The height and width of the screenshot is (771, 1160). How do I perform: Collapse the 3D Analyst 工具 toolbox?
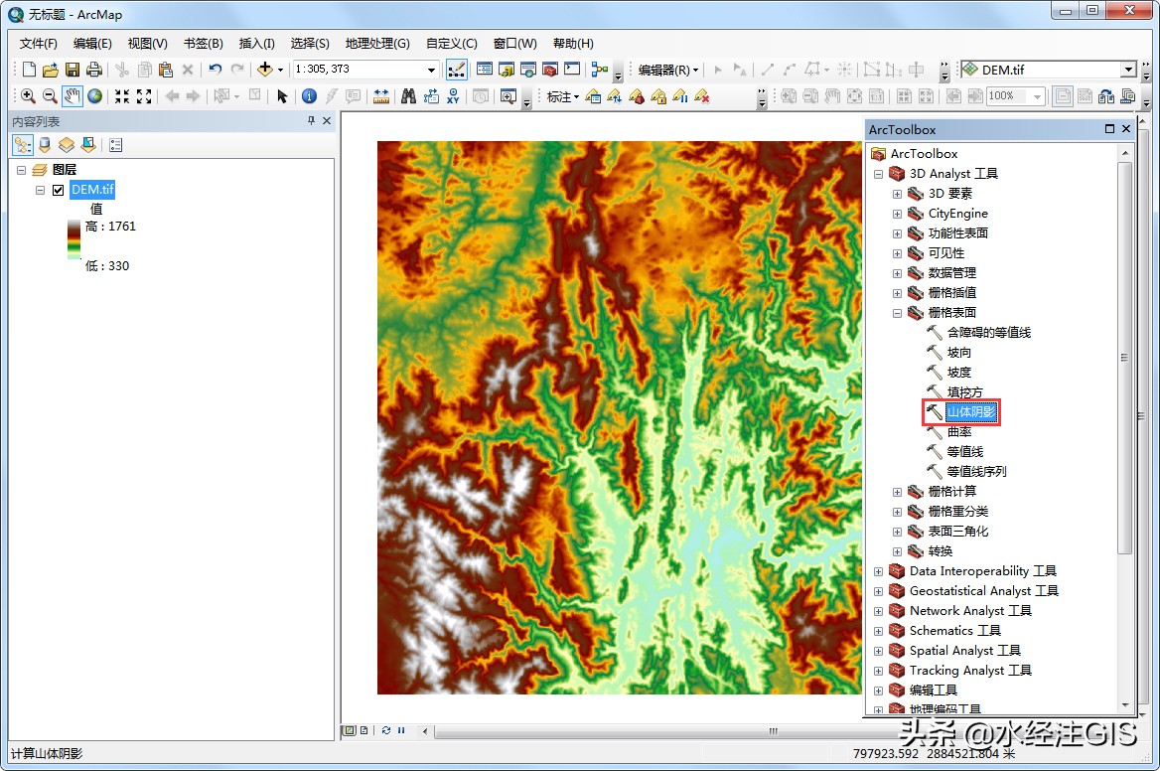(x=878, y=175)
